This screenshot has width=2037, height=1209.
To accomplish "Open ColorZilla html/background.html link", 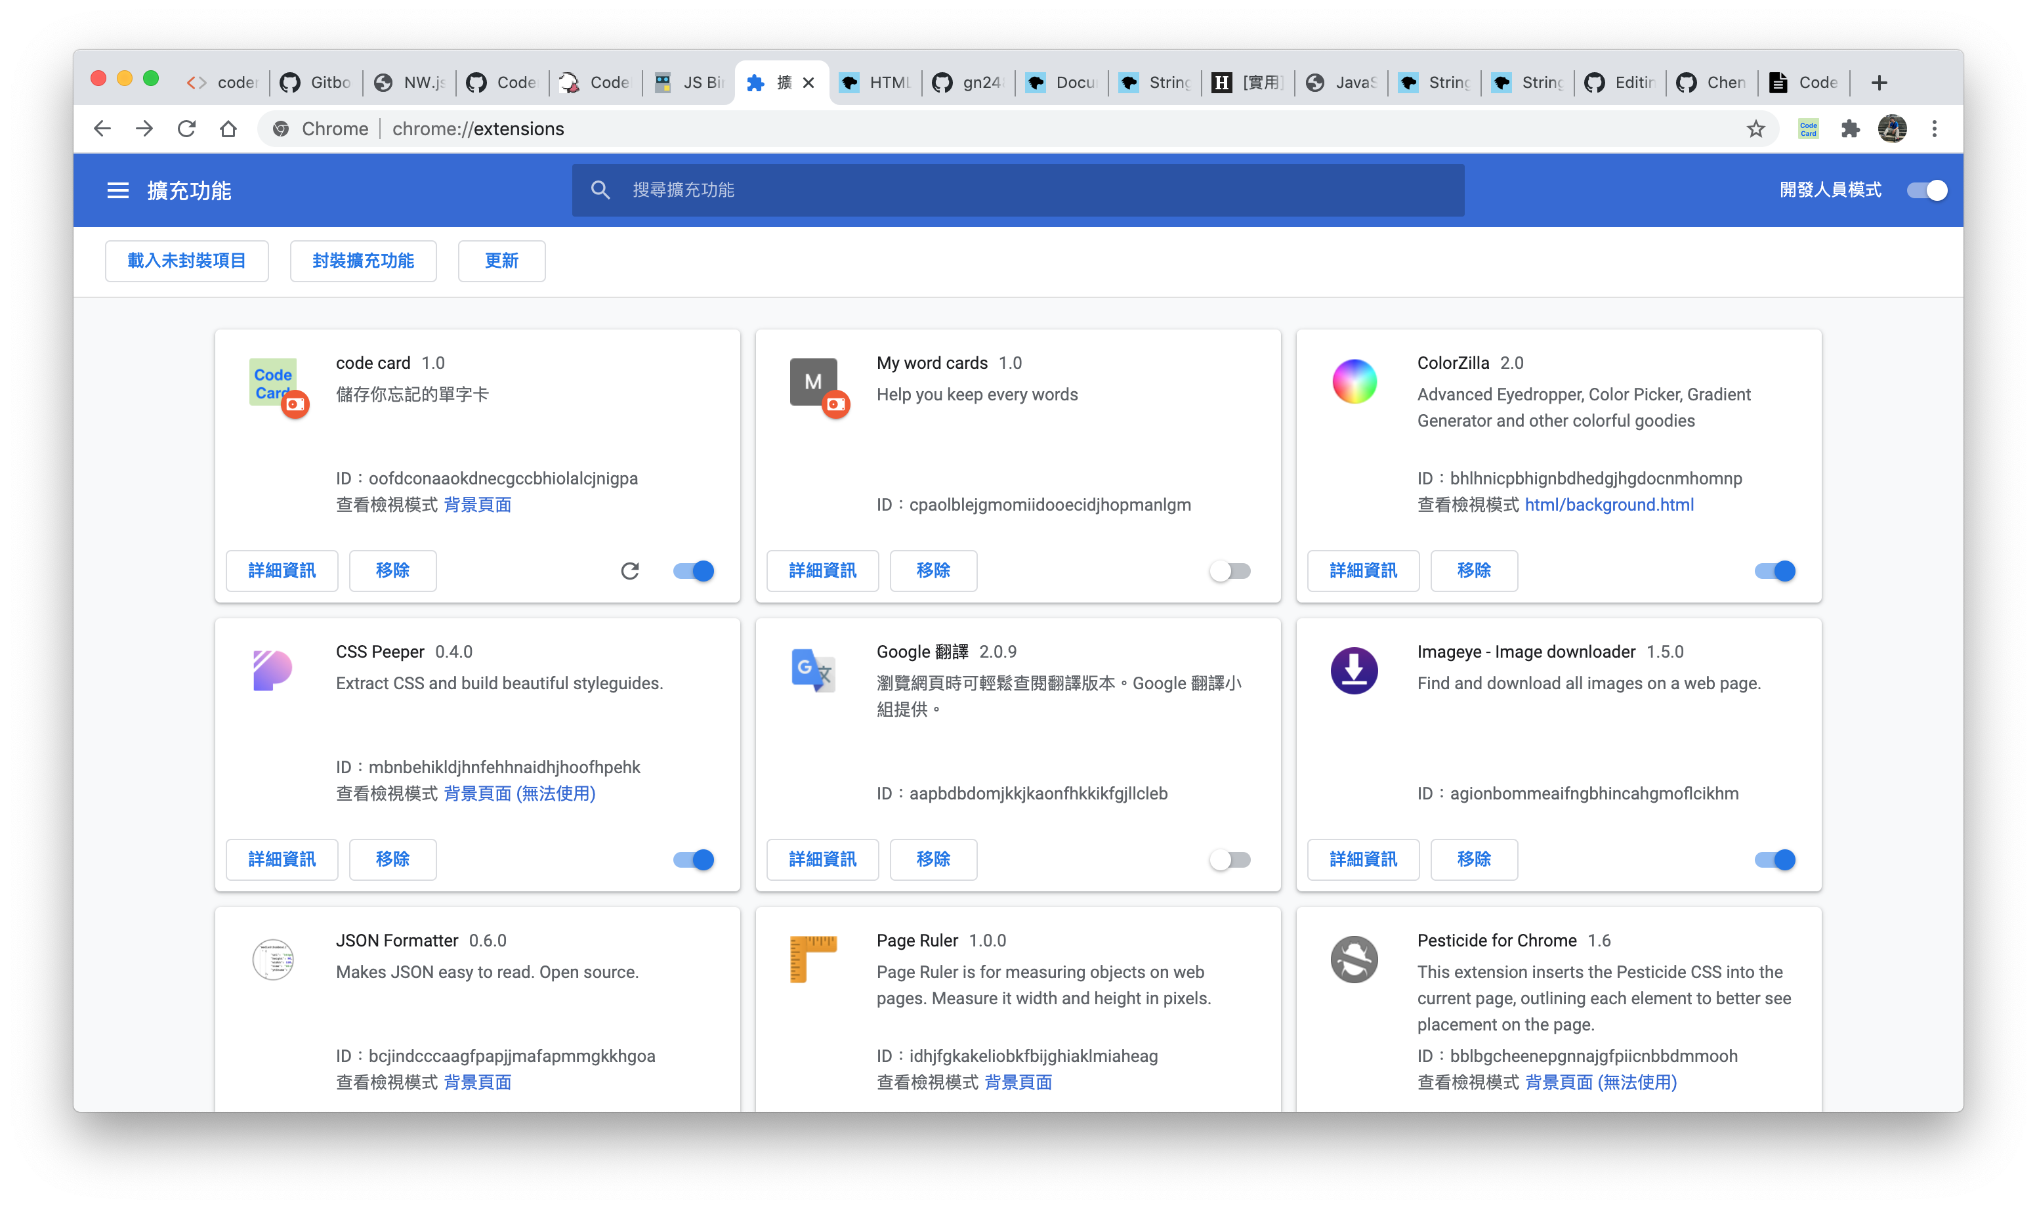I will point(1608,505).
